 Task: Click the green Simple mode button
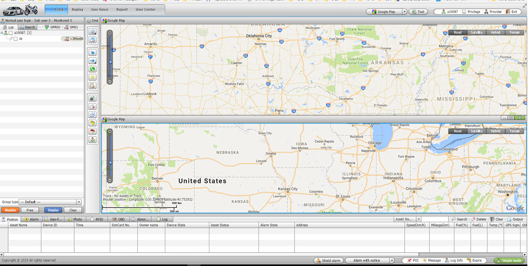tap(509, 260)
